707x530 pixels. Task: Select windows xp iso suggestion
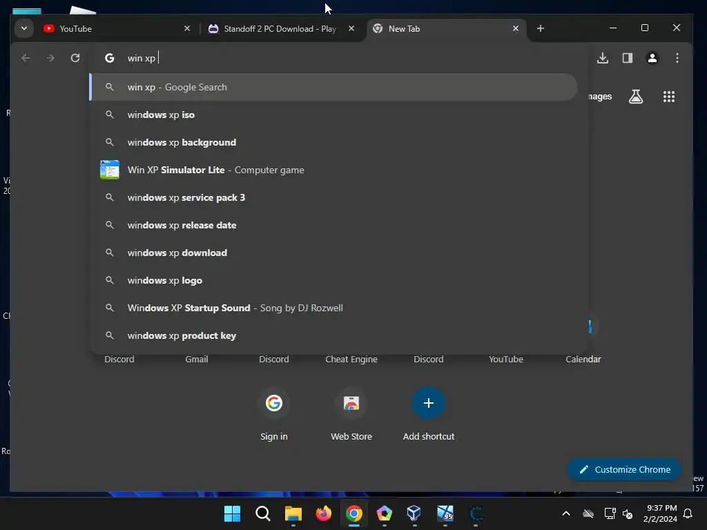coord(333,115)
